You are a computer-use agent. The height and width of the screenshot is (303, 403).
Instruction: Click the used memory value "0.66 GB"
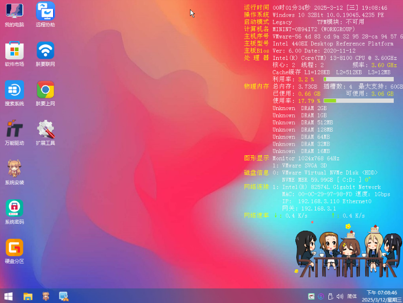pos(309,94)
